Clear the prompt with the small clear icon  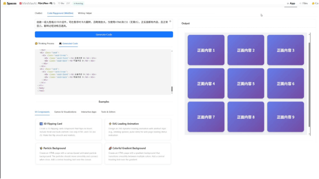click(x=170, y=21)
